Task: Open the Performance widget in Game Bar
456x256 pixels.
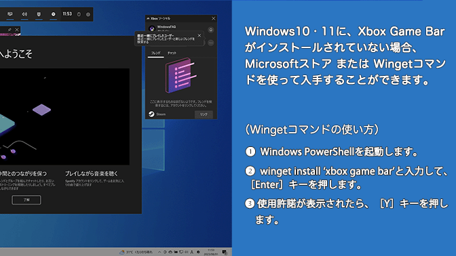Action: point(39,14)
